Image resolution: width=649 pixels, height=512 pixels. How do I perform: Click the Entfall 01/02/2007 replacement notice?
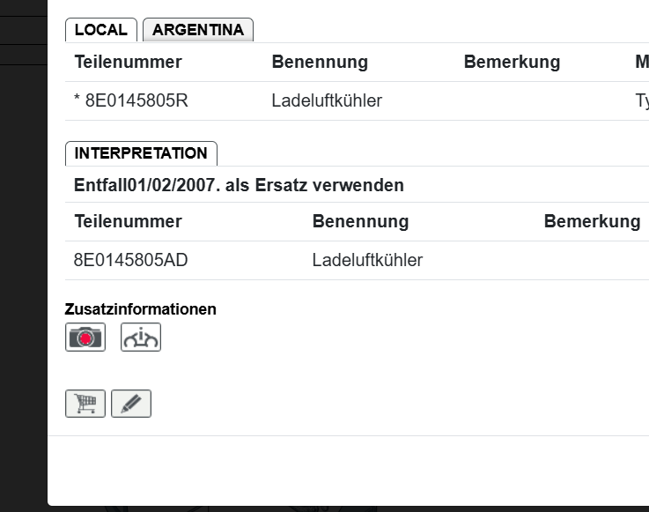(240, 185)
